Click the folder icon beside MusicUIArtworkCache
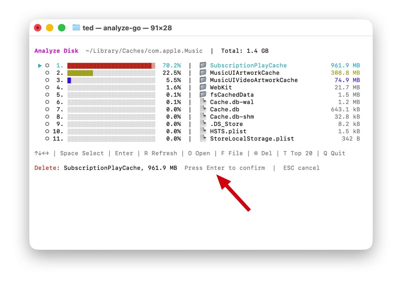Image resolution: width=402 pixels, height=289 pixels. 203,73
